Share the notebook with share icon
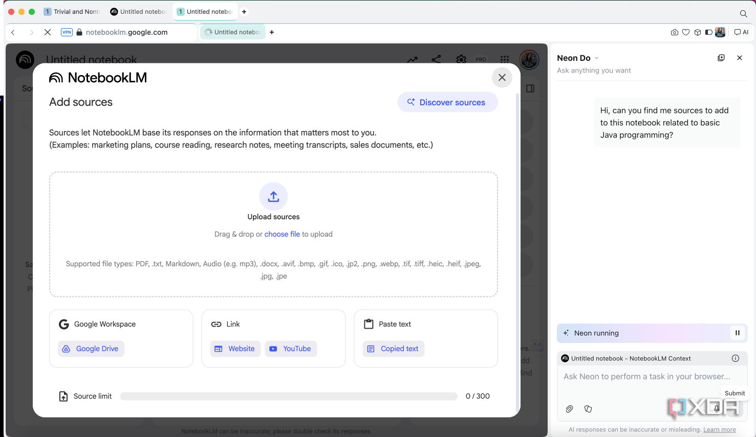Screen dimensions: 756x437 click(x=436, y=59)
